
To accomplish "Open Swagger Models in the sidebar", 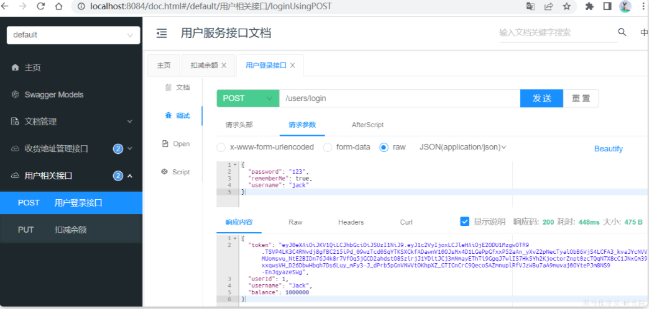I will click(x=53, y=95).
